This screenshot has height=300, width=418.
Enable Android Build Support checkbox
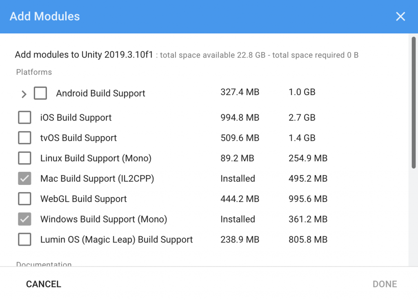click(40, 93)
